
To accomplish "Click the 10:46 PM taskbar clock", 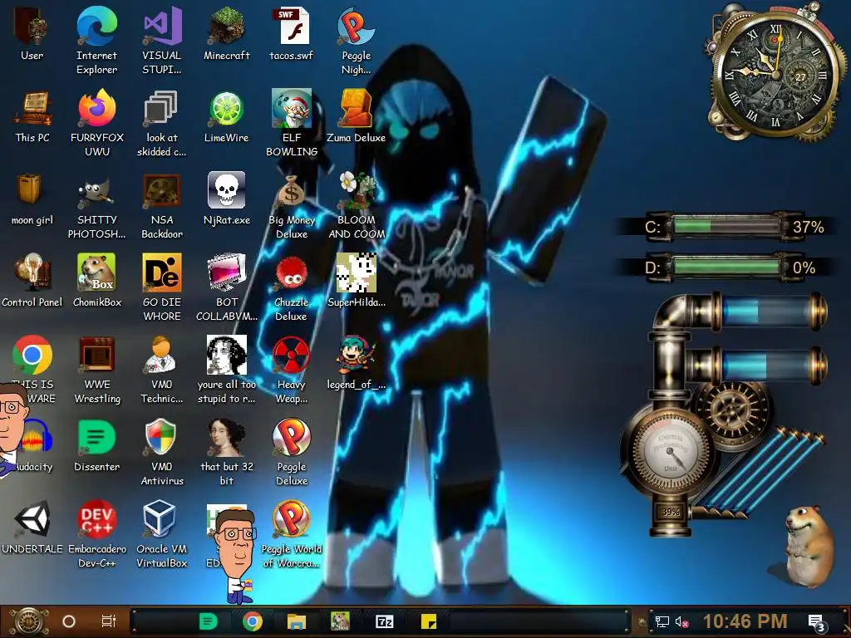I will 745,621.
